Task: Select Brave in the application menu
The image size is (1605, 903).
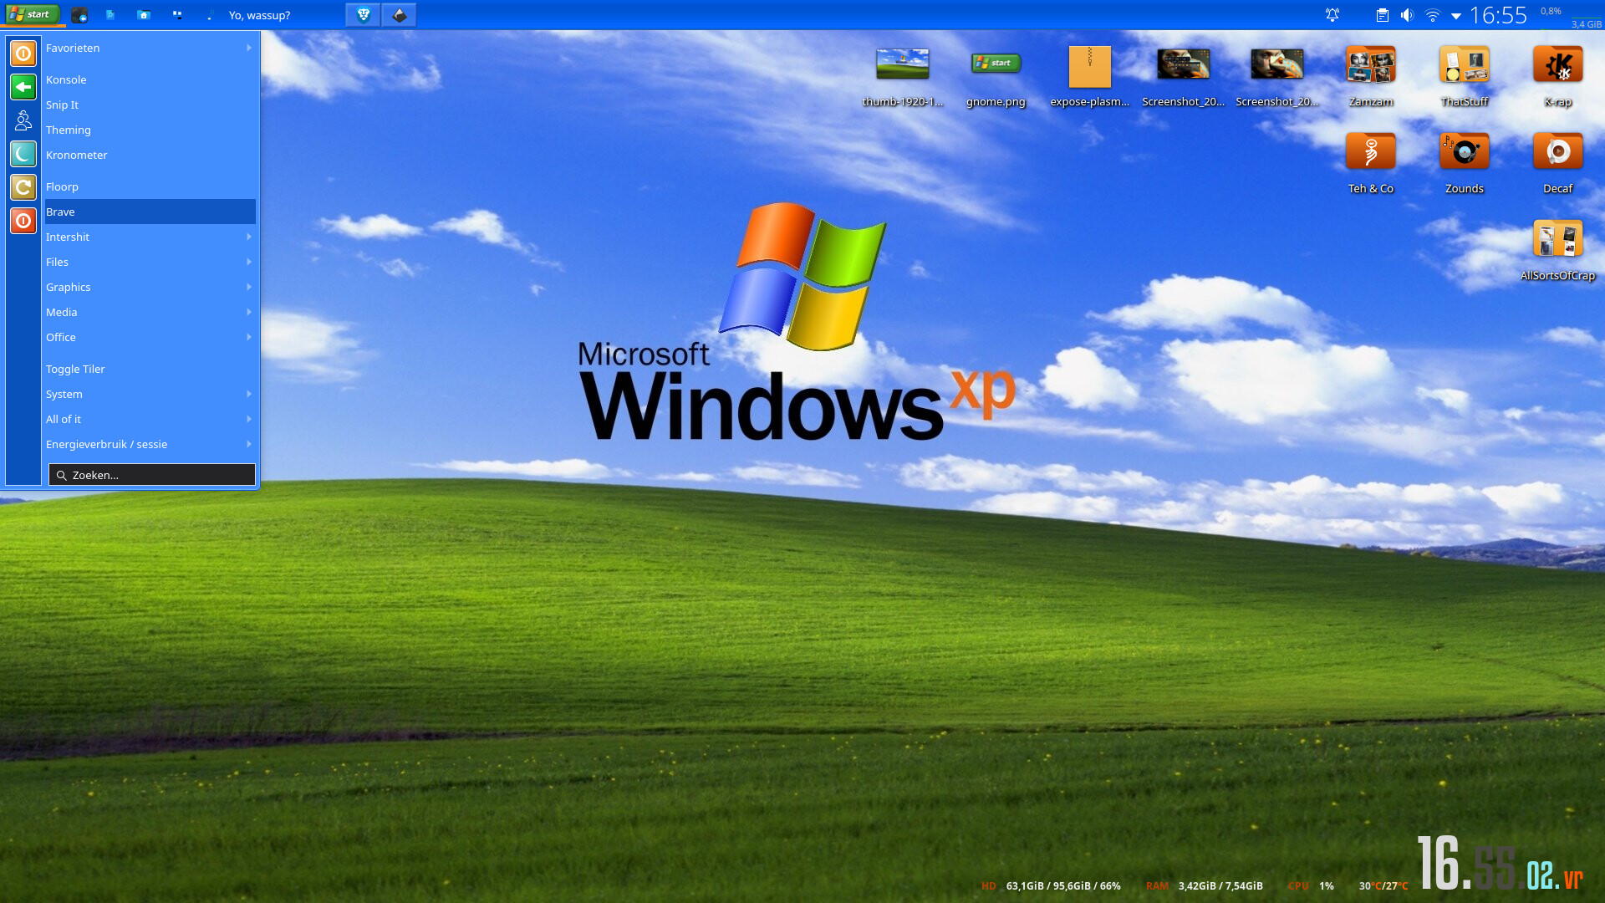Action: 149,212
